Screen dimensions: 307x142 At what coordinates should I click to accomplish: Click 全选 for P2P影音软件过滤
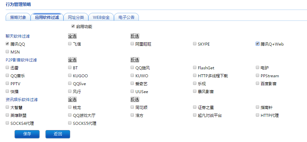(x=72, y=60)
